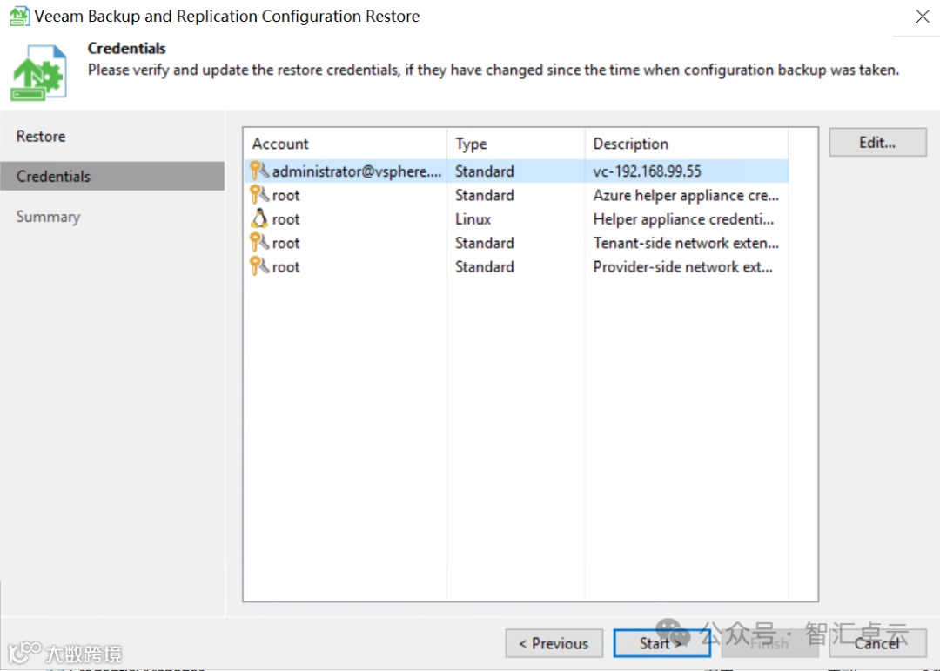Click the key icon in Provider-side network row
Image resolution: width=940 pixels, height=671 pixels.
(x=259, y=267)
